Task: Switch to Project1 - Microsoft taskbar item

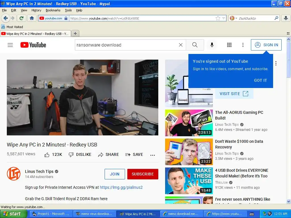Action: [x=51, y=214]
